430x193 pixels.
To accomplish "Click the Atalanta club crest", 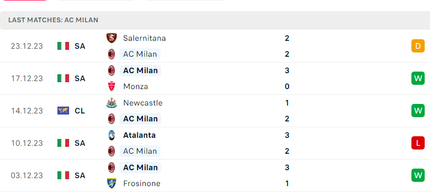I will (112, 135).
